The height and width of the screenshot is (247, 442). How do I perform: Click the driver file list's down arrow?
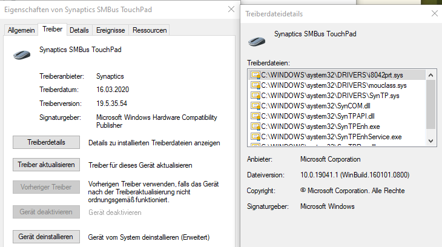[x=430, y=140]
